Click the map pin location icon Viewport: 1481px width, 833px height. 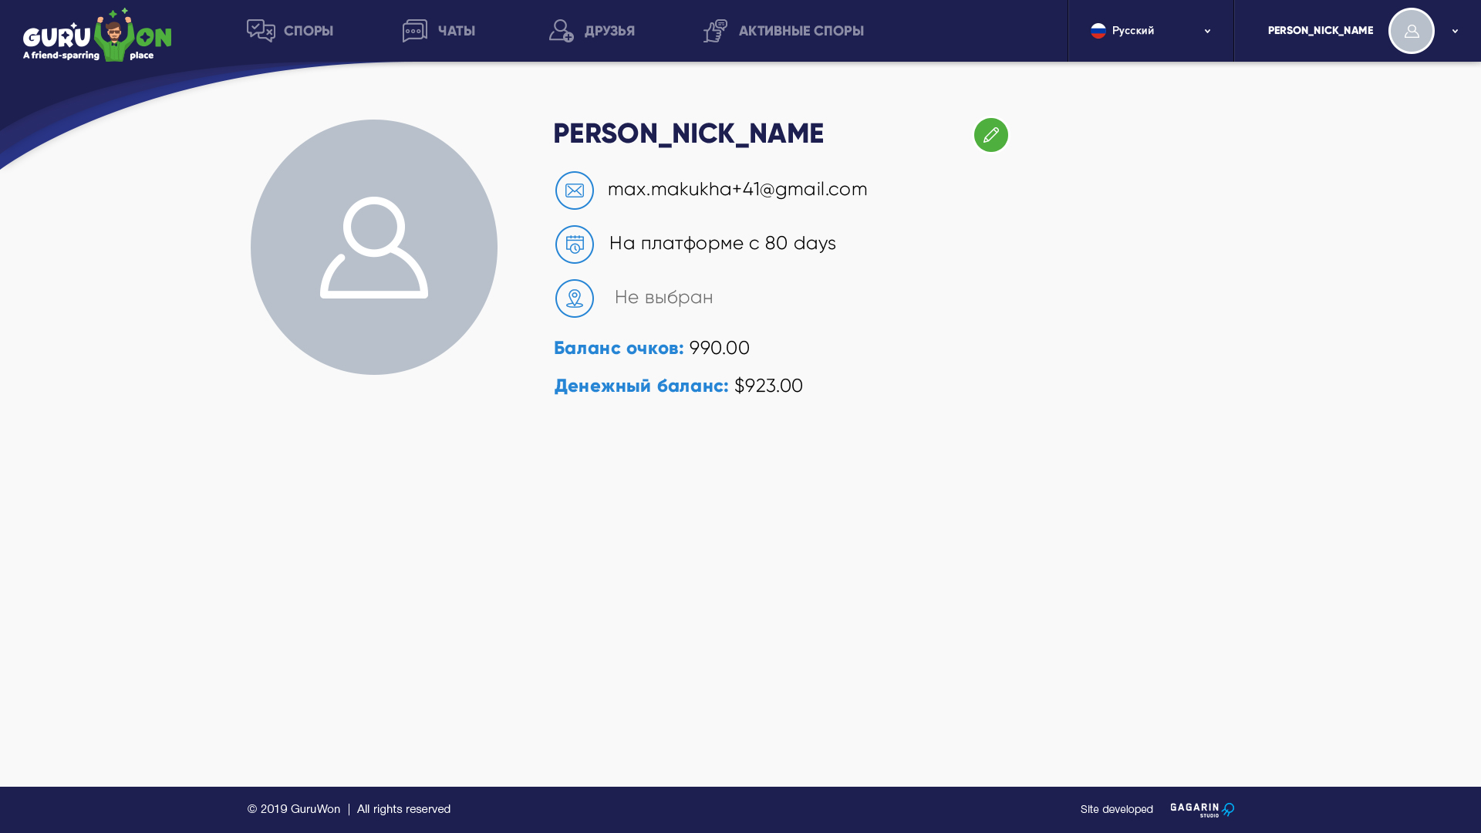pos(575,298)
